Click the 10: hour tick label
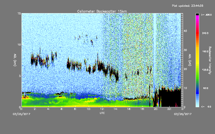The width and height of the screenshot is (215, 134). click(x=89, y=109)
